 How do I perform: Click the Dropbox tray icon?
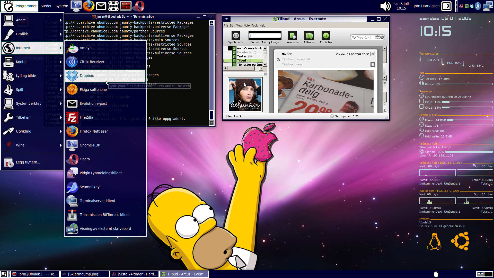coord(472,6)
